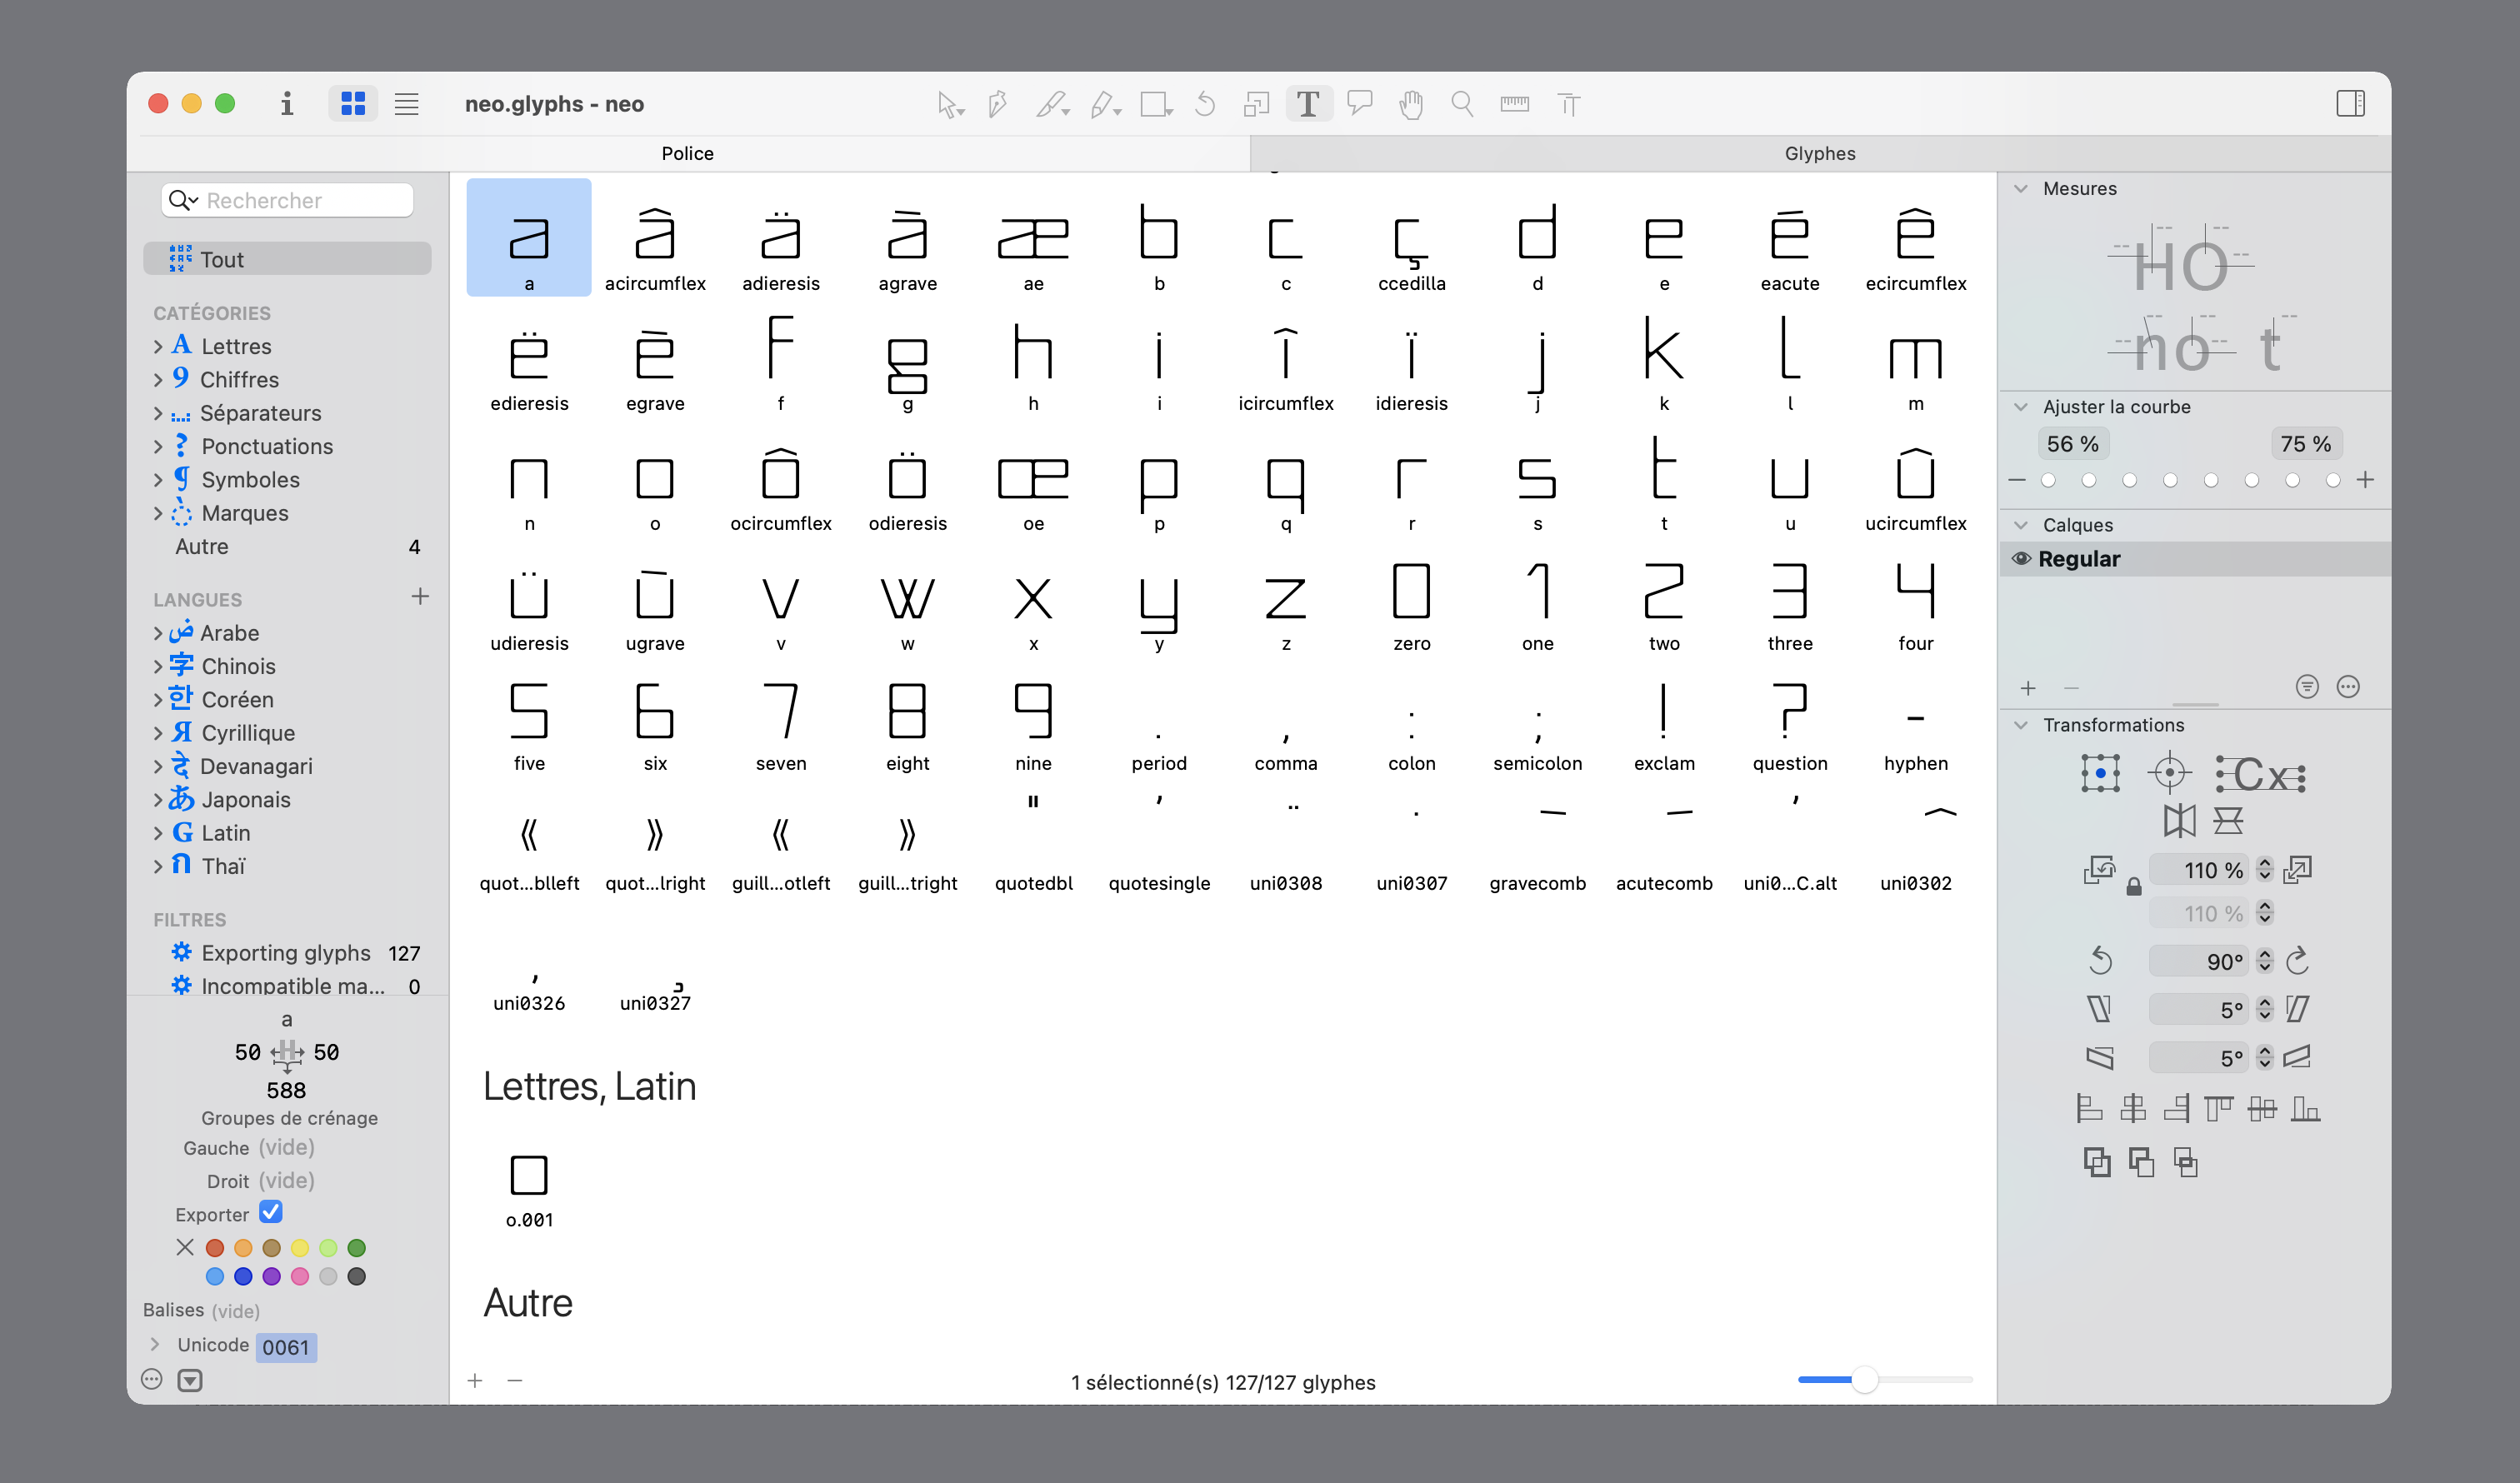The width and height of the screenshot is (2520, 1483).
Task: Expand the Ponctuations category
Action: (158, 447)
